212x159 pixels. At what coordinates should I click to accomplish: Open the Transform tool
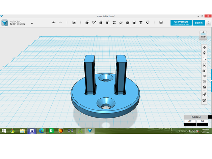[74, 23]
